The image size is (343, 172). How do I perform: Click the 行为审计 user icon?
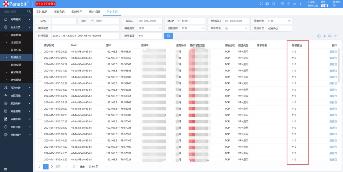[6, 87]
